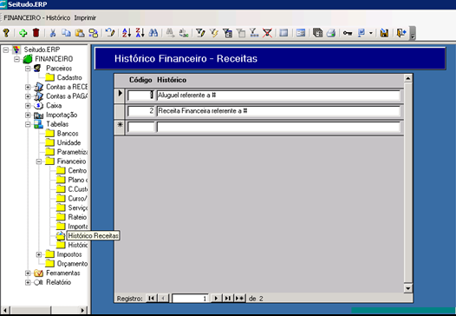Click the print preview pages icon

[317, 33]
